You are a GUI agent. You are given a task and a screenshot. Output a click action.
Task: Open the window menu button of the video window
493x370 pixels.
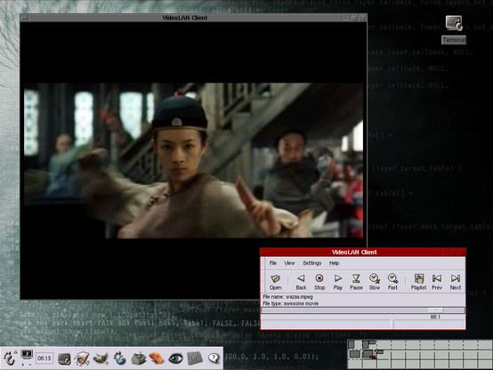tap(24, 18)
